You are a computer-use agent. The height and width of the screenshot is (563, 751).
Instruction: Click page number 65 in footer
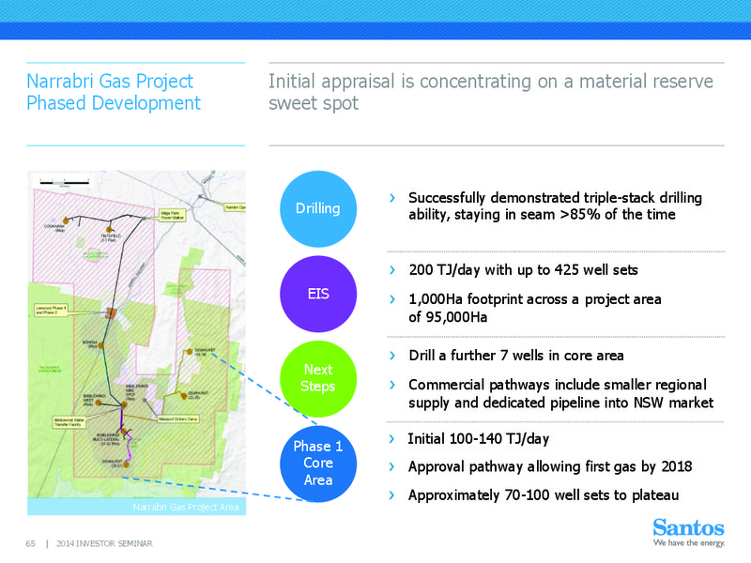point(31,544)
